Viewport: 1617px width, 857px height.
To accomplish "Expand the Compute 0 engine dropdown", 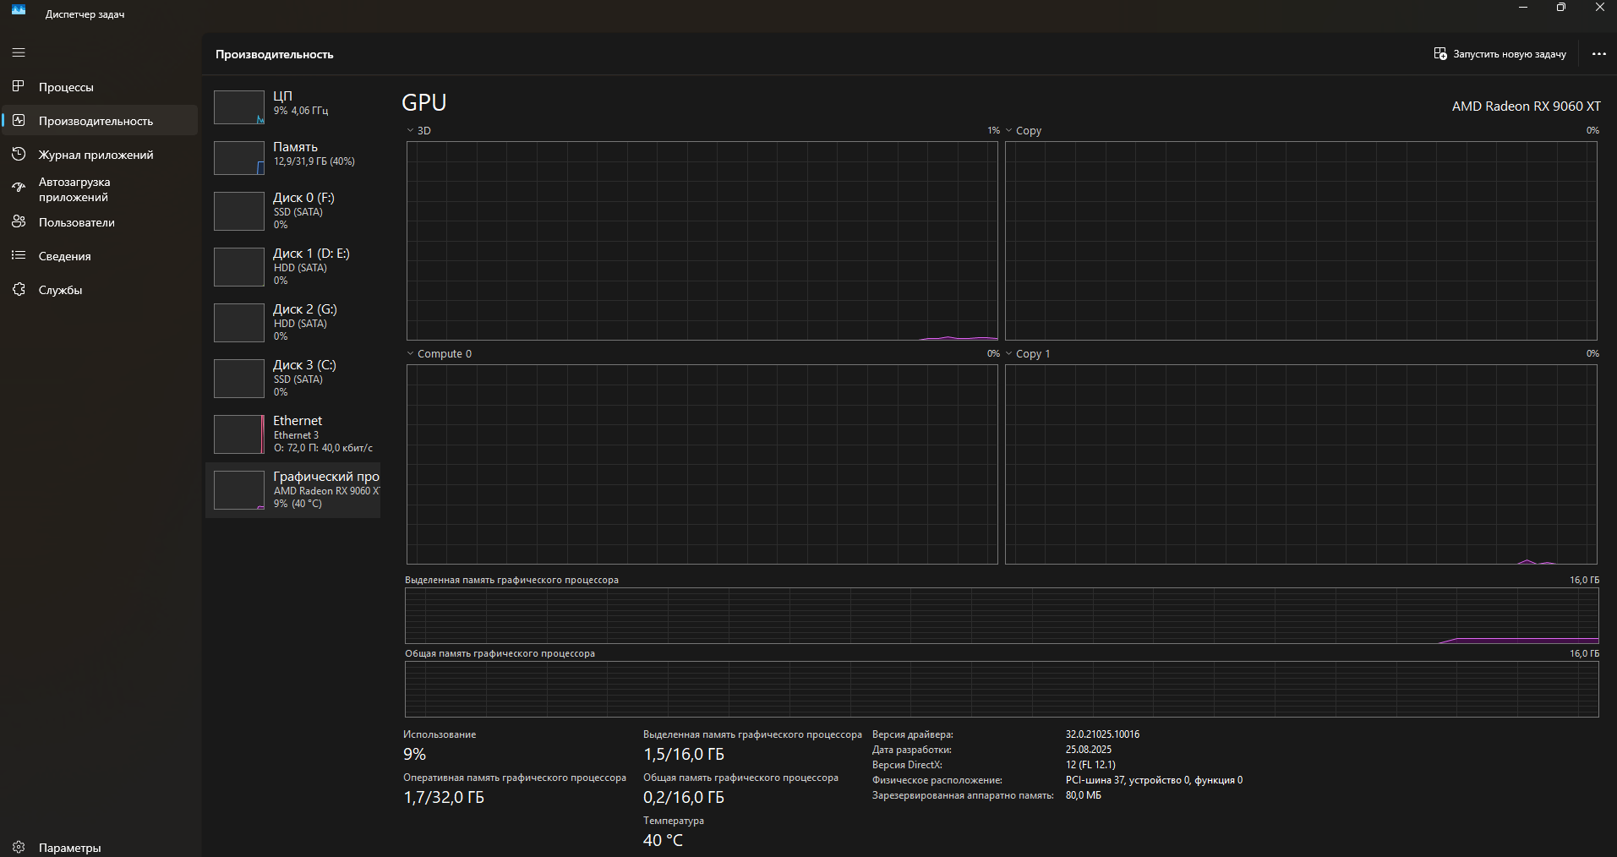I will (411, 354).
